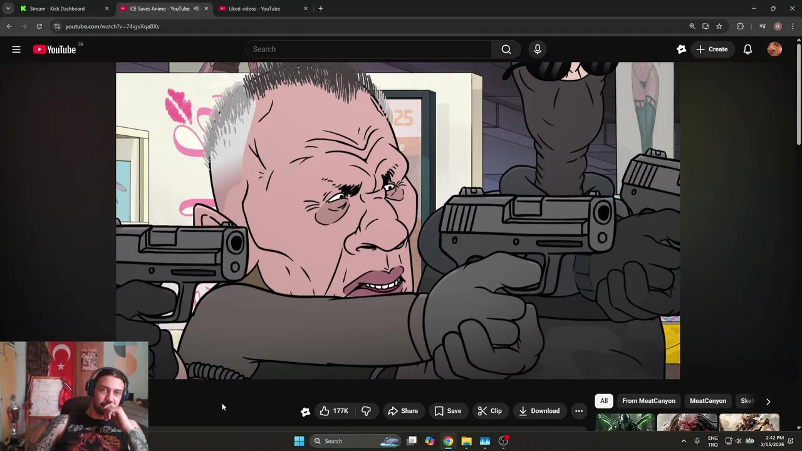Image resolution: width=802 pixels, height=451 pixels.
Task: Click the badge icon beside Create
Action: (681, 49)
